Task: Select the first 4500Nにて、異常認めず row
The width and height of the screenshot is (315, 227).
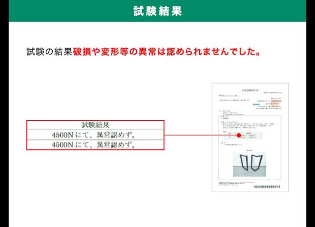Action: pyautogui.click(x=94, y=135)
